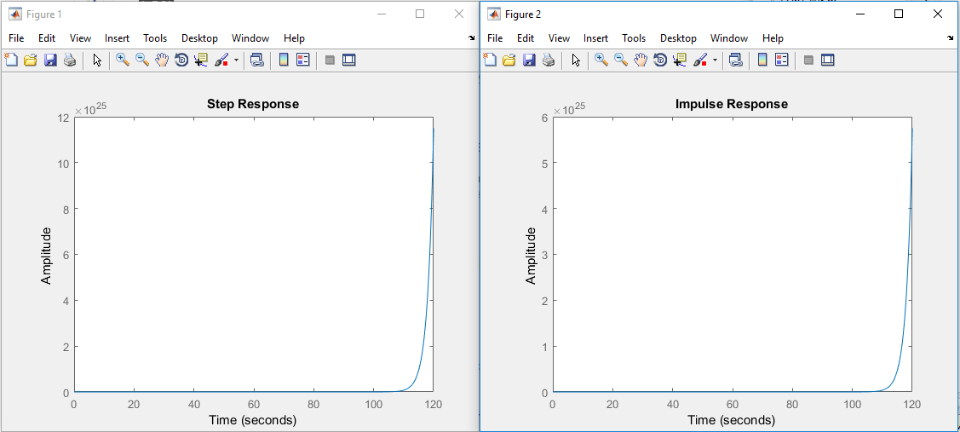Click the Impulse Response plot title
This screenshot has width=960, height=432.
pos(732,104)
